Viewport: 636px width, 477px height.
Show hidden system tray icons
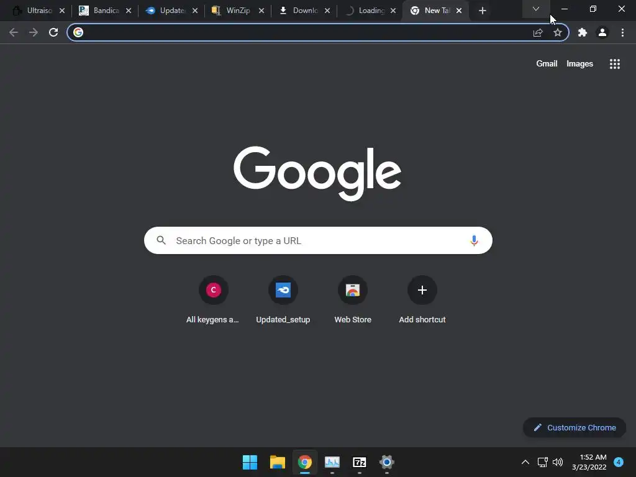(x=525, y=462)
